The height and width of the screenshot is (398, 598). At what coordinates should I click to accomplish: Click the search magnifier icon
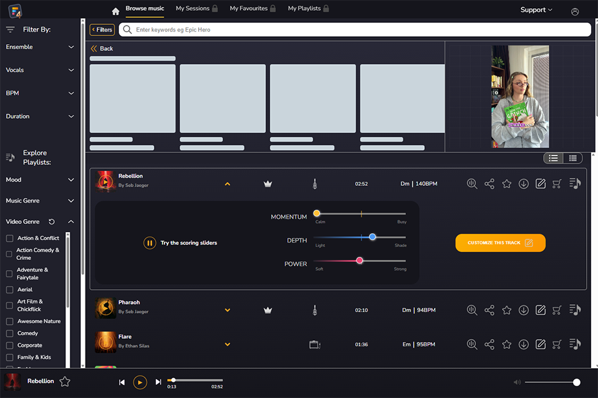[127, 29]
